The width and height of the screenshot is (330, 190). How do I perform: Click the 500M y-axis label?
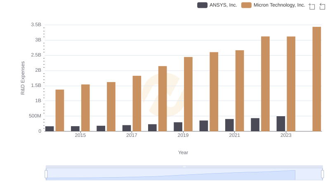35,116
